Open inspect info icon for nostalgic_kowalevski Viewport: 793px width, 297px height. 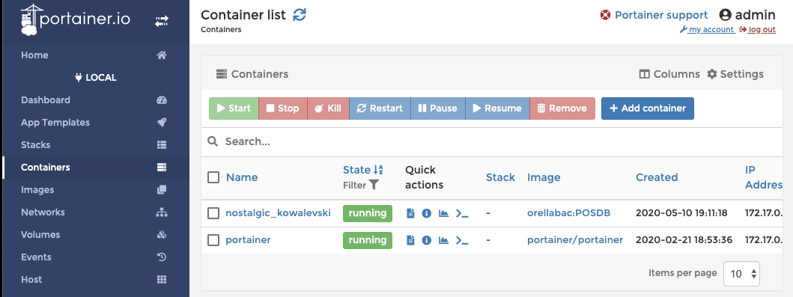tap(426, 213)
